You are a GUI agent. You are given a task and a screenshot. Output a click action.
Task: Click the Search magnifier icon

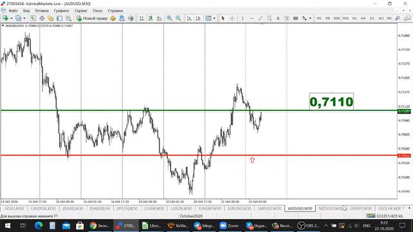coord(398,18)
